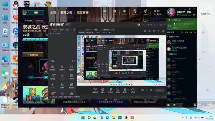Image resolution: width=215 pixels, height=121 pixels.
Task: Switch to 云顶之弈 tab
Action: pos(66,13)
